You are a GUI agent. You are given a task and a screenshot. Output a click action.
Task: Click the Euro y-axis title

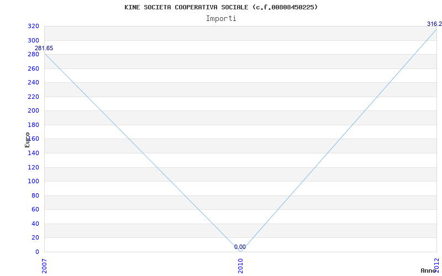pos(27,140)
